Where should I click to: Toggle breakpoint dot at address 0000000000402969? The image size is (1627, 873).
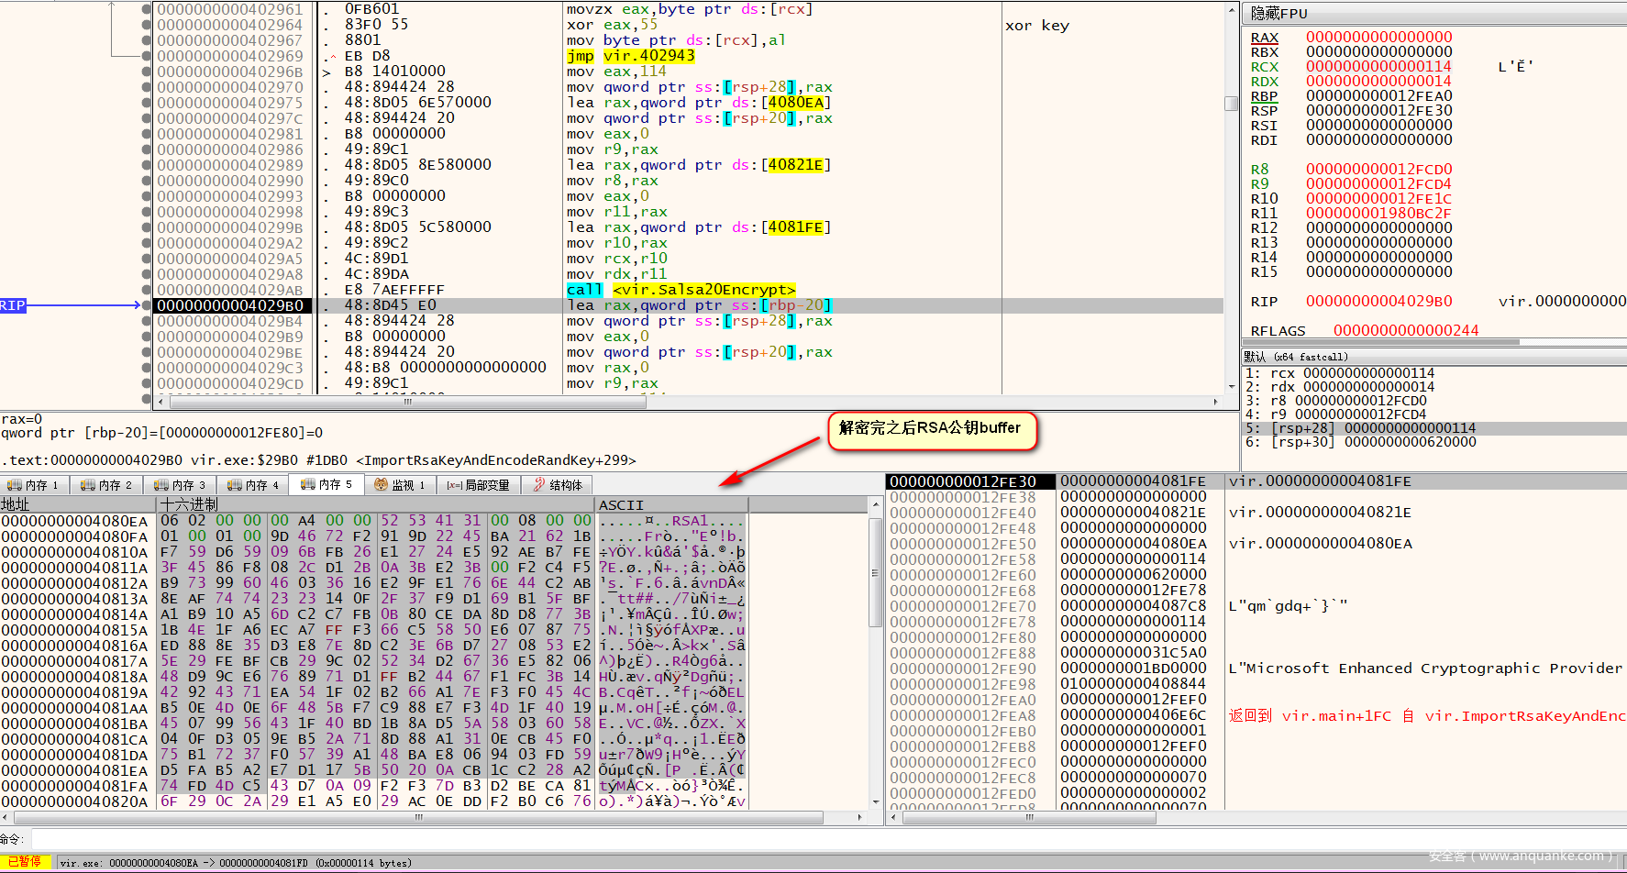[147, 56]
